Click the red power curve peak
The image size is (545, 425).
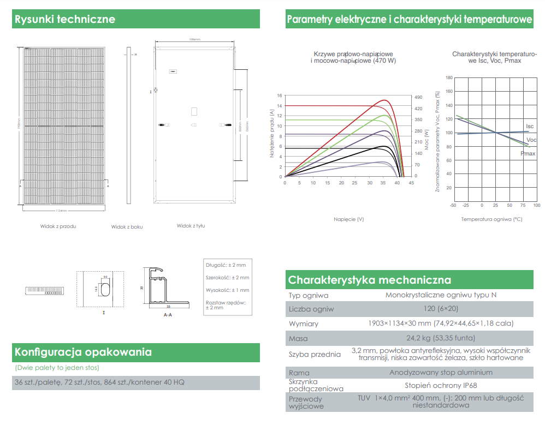point(384,100)
